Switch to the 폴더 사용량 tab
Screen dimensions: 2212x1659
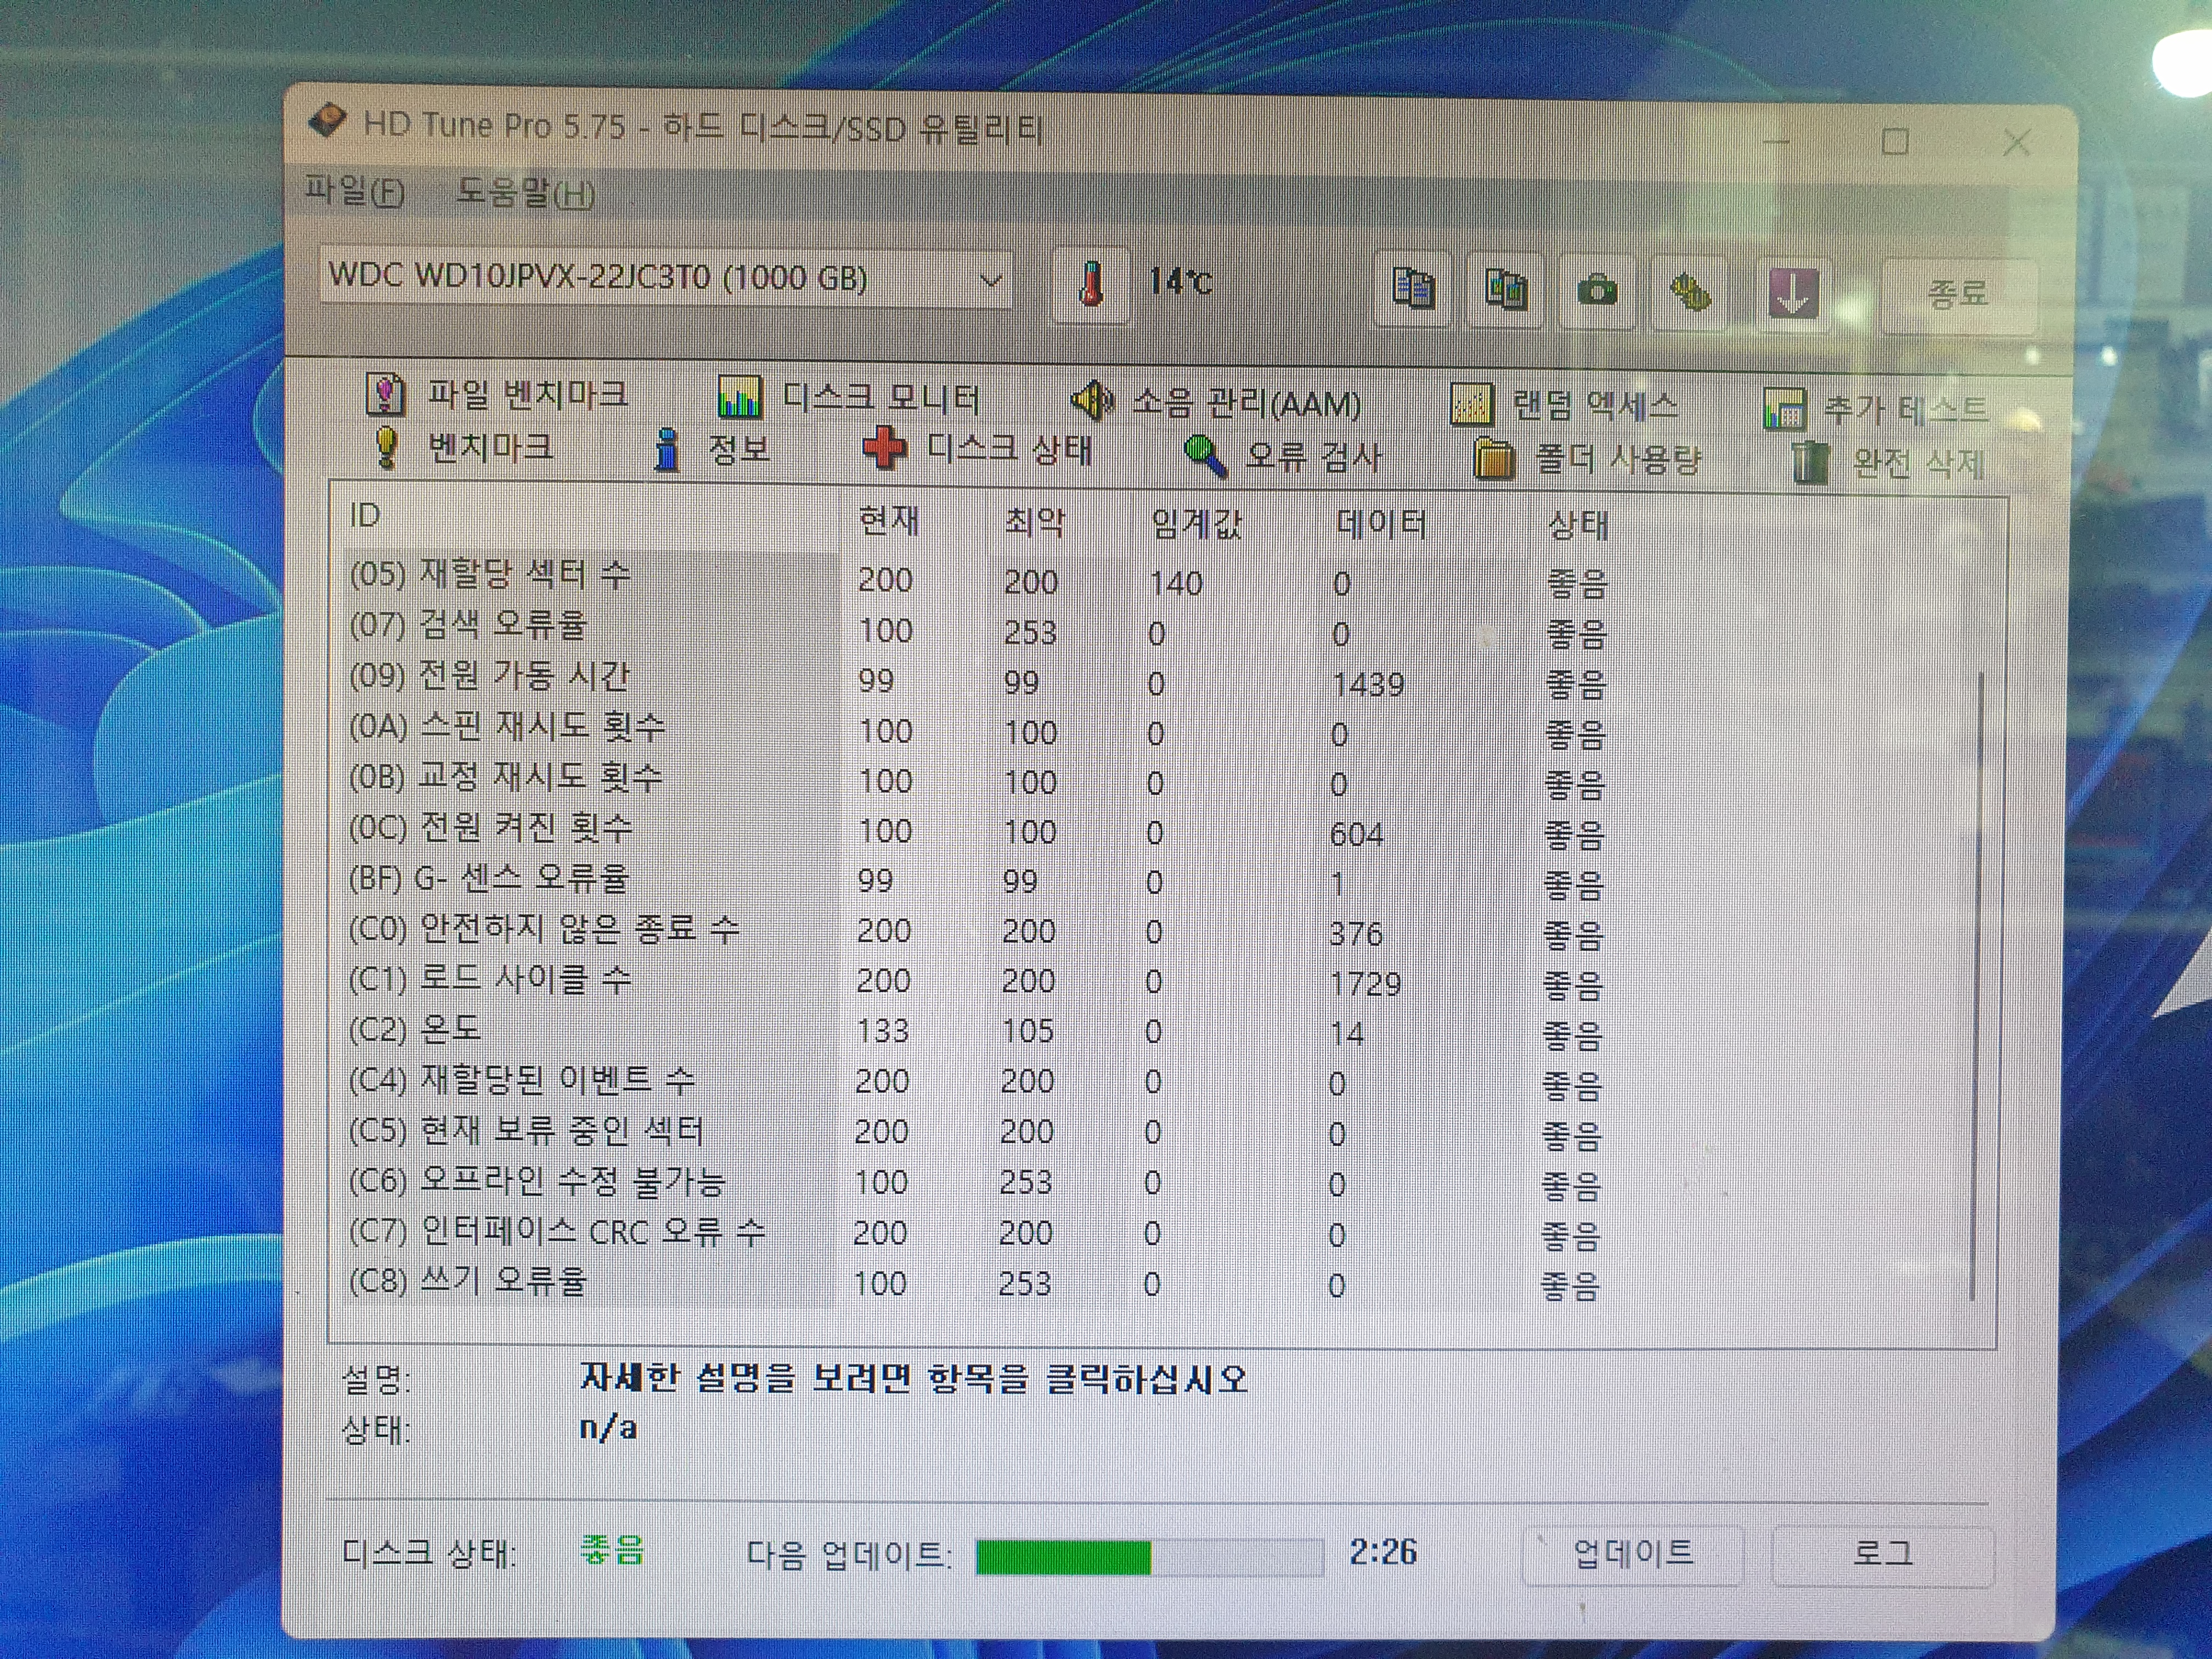(x=1587, y=459)
